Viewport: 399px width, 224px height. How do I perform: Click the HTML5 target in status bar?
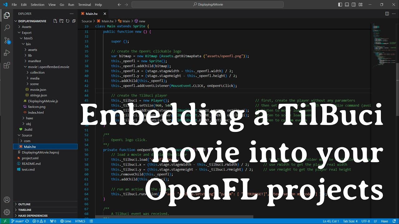click(80, 221)
